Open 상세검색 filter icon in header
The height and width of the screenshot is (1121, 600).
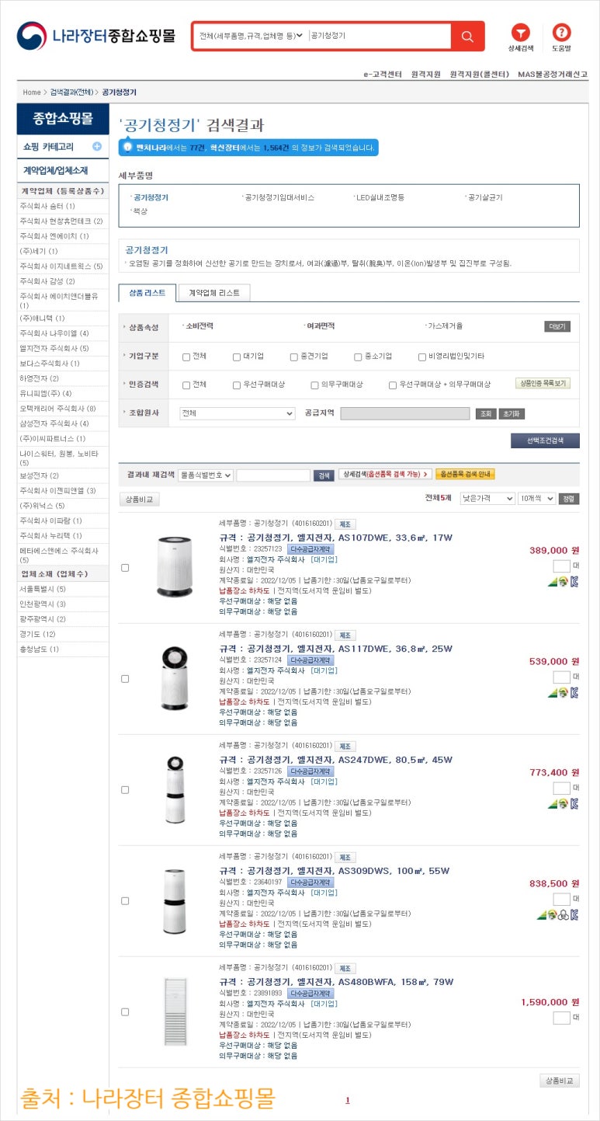[x=521, y=37]
